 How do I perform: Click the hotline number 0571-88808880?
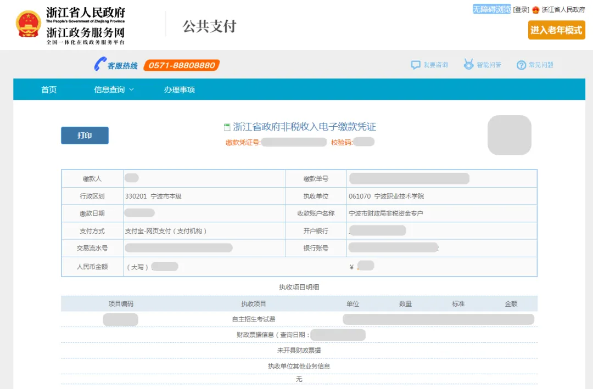pos(182,65)
